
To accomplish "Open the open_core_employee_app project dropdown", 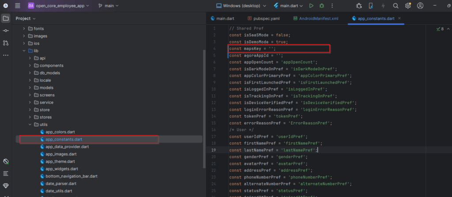I will tap(59, 6).
